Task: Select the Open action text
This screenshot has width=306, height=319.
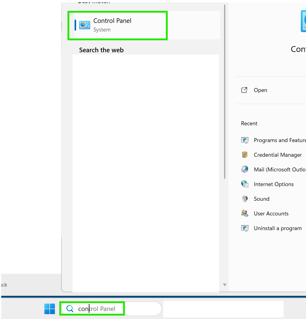Action: coord(260,90)
